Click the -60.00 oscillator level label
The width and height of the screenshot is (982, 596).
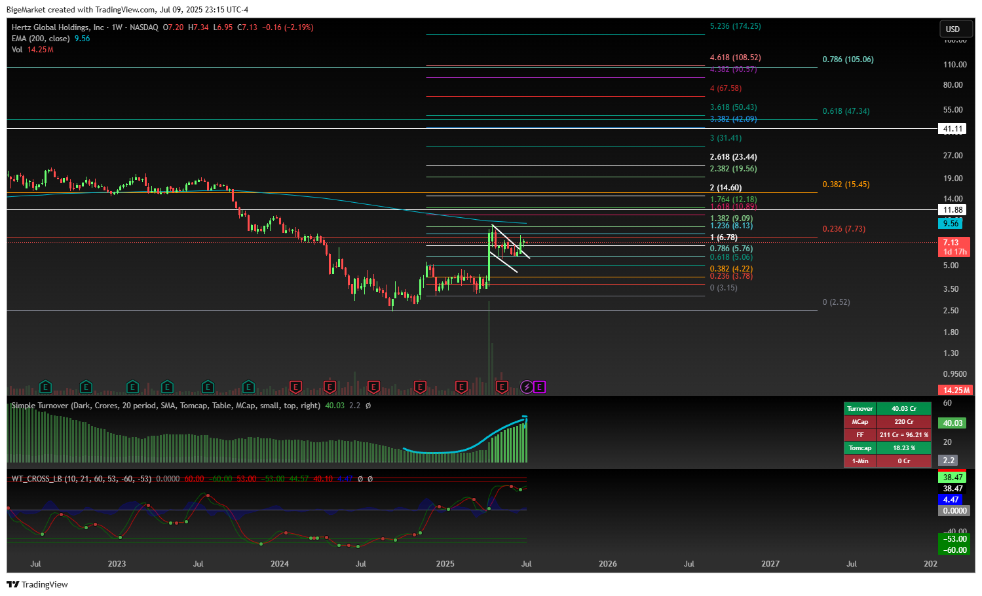[954, 550]
